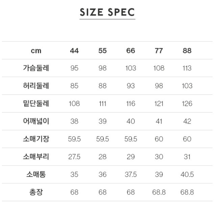
Task: Click the 27.5 sleeve cuff value
Action: tap(74, 157)
